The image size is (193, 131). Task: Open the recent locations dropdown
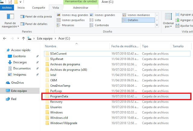tap(18, 39)
